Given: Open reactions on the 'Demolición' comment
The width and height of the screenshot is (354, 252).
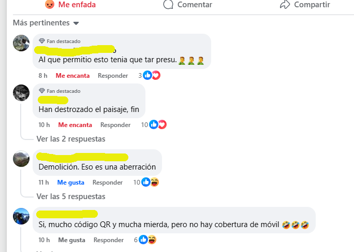Looking at the screenshot, I should click(x=146, y=182).
